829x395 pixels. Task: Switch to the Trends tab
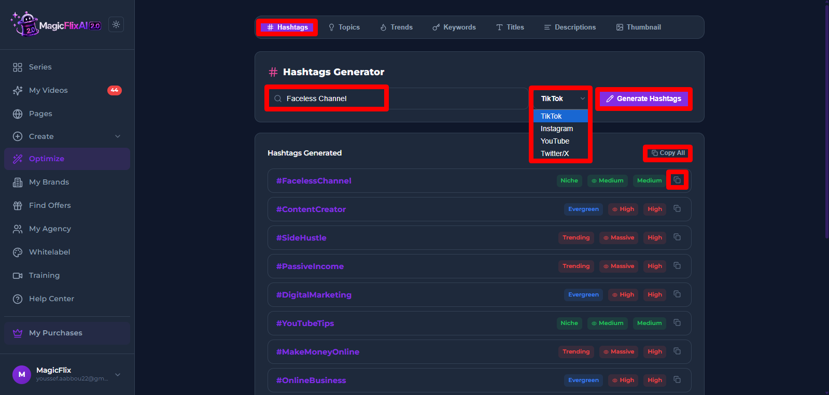tap(397, 27)
